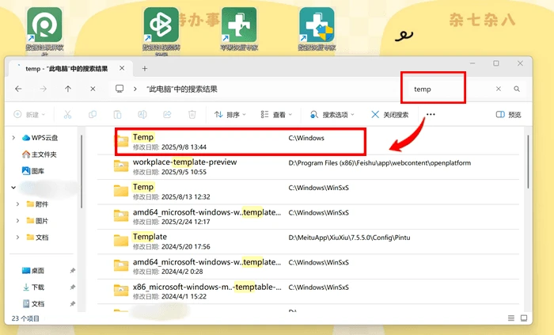Viewport: 554px width, 335px height.
Task: Switch to large thumbnails view in status bar
Action: click(x=524, y=318)
